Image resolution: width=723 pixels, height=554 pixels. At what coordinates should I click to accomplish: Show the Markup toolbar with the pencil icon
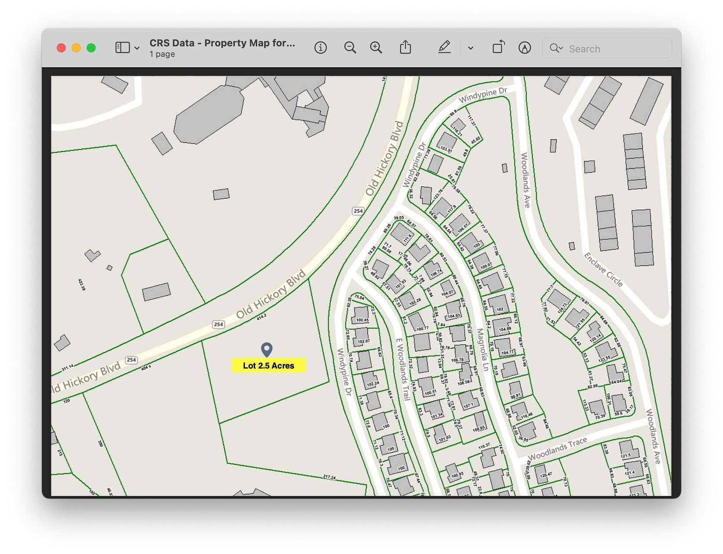(445, 47)
